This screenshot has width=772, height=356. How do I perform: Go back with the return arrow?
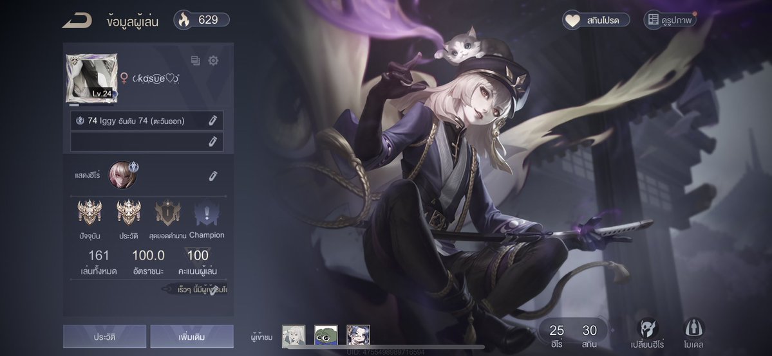[77, 21]
